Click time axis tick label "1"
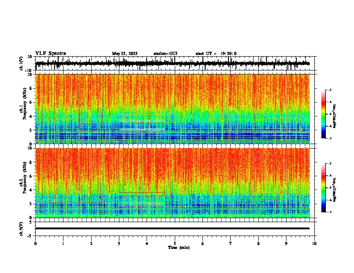 (63, 244)
